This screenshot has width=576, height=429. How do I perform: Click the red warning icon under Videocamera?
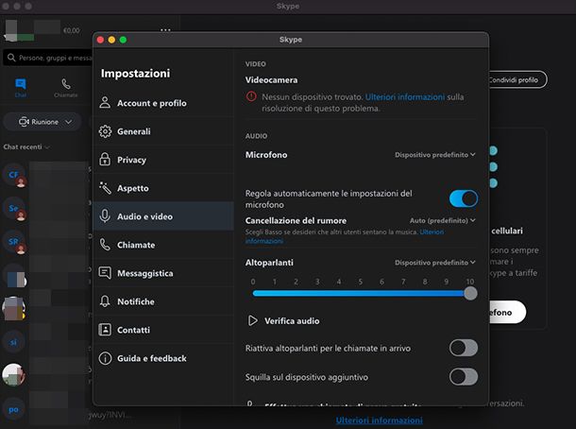point(251,96)
